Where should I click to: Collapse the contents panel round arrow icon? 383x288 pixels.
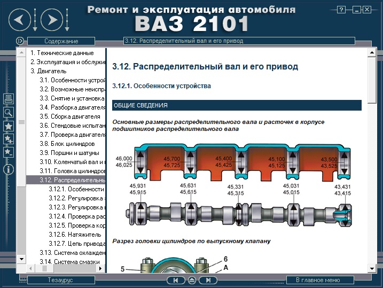pos(20,41)
